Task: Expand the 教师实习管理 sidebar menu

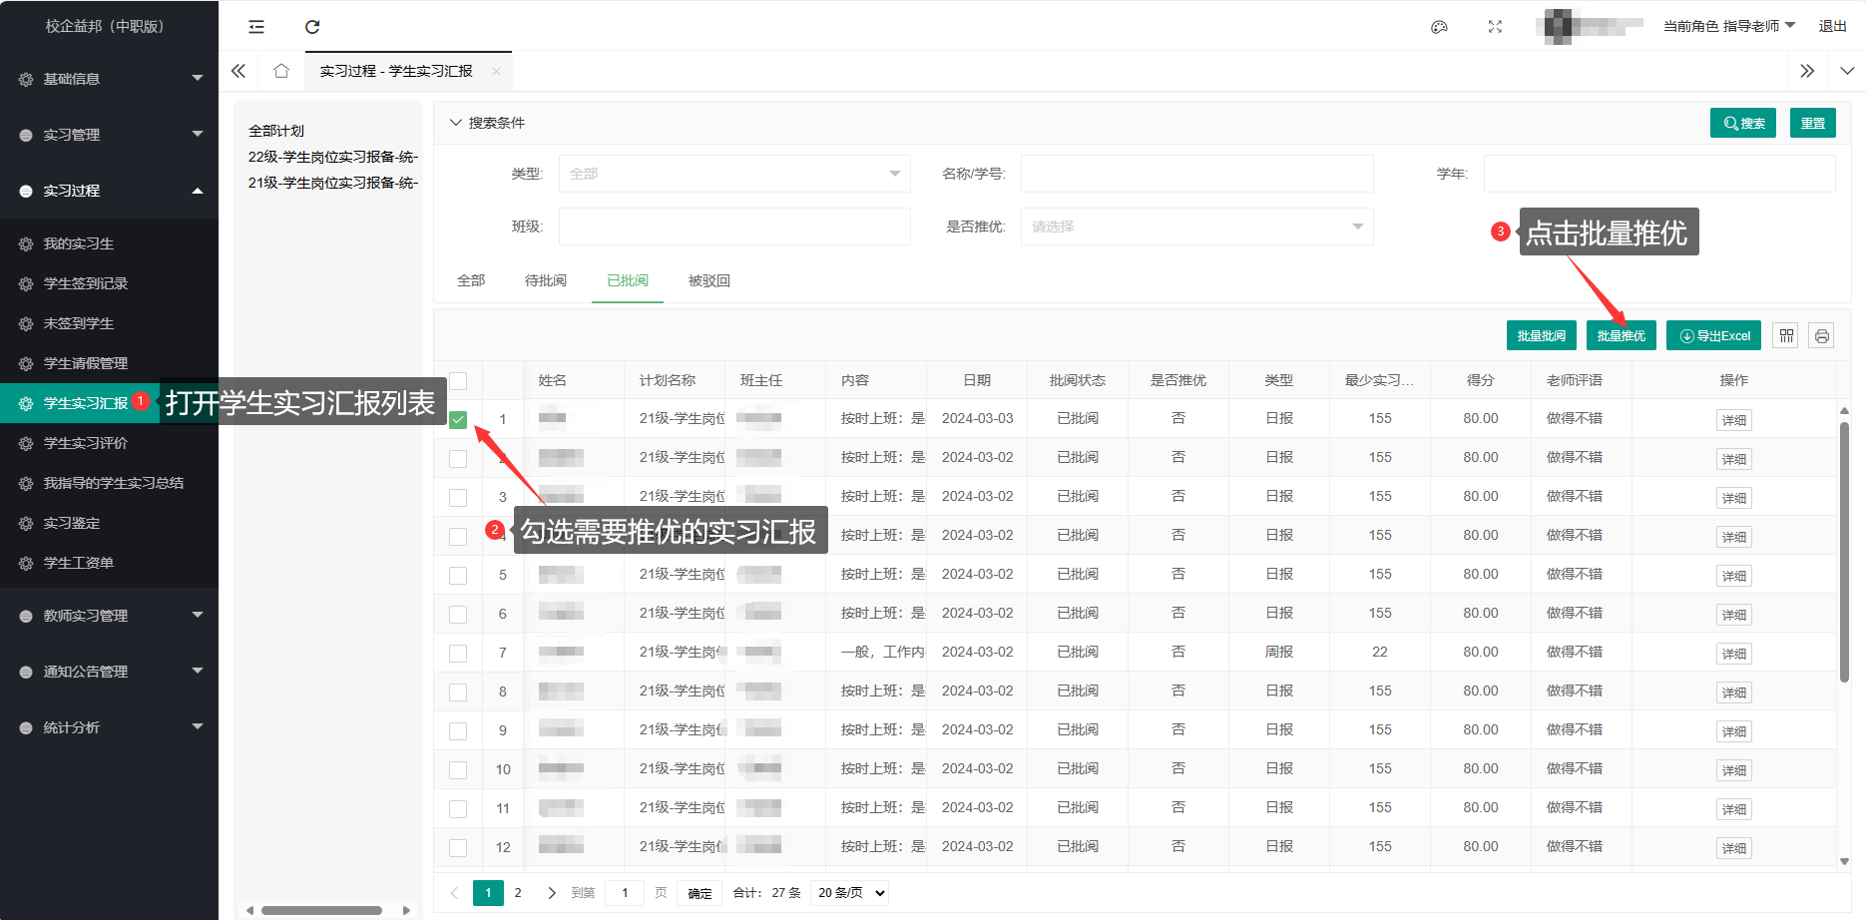Action: click(x=110, y=616)
